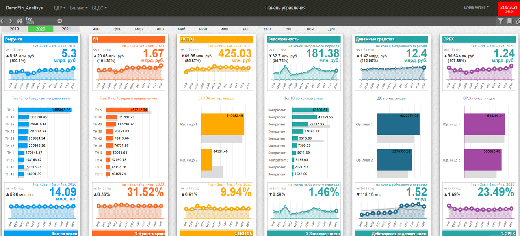Click the TH 9 revenue bar
Image resolution: width=520 pixels, height=236 pixels.
(44, 110)
